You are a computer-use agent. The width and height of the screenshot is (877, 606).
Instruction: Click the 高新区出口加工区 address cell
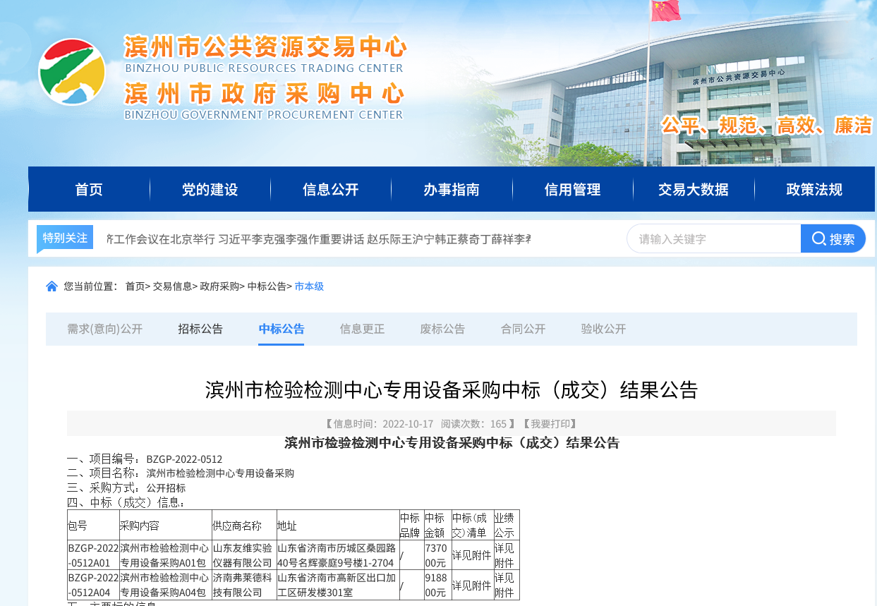[x=337, y=585]
